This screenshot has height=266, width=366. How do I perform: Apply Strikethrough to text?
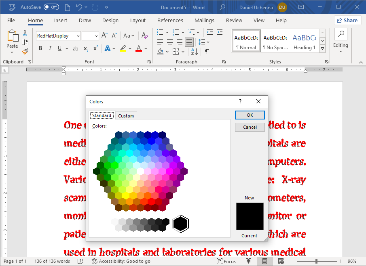point(75,48)
